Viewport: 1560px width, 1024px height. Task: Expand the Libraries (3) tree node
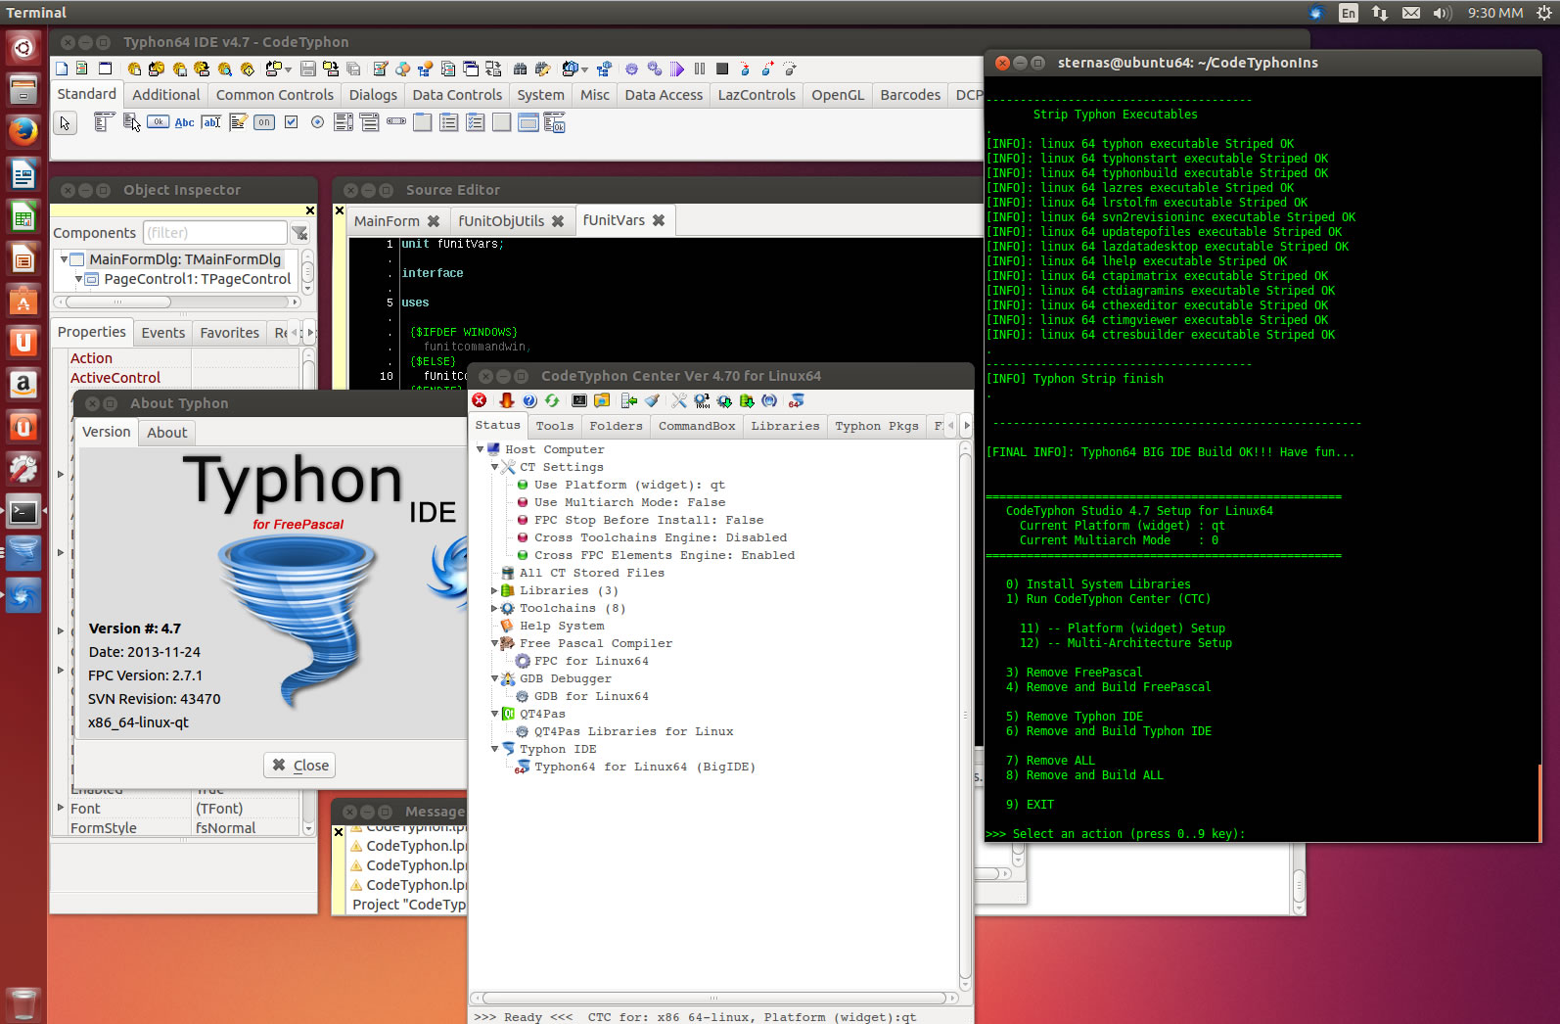coord(495,590)
